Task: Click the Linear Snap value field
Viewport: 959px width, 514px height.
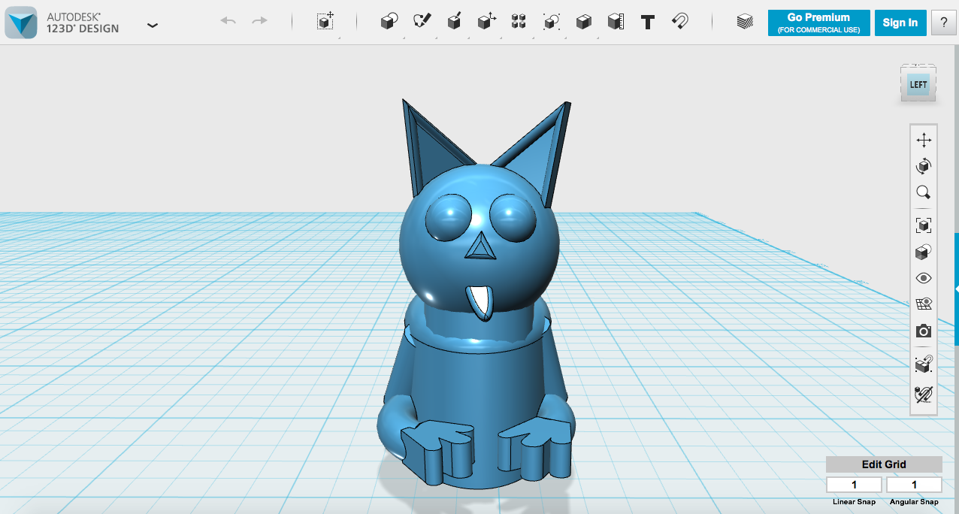Action: 854,485
